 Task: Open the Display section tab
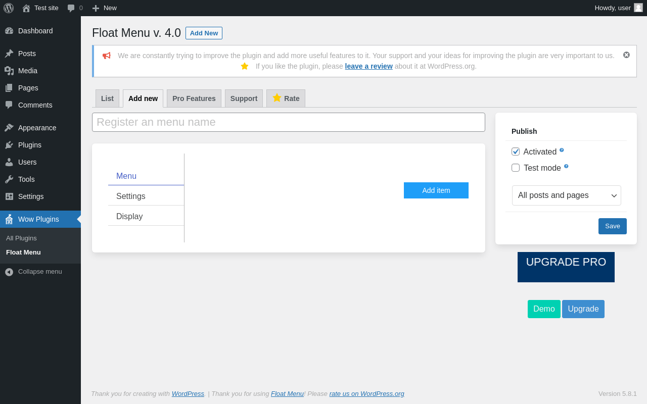point(146,216)
